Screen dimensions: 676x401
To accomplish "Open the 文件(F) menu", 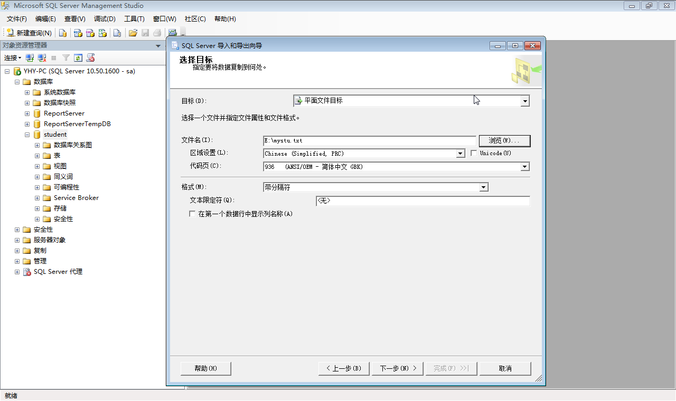I will 17,19.
